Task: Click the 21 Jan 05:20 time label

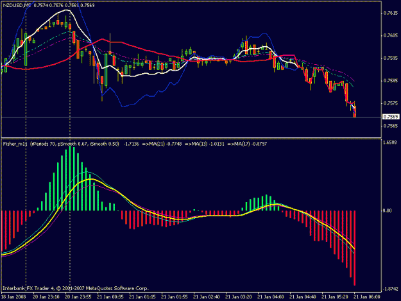Action: point(335,297)
